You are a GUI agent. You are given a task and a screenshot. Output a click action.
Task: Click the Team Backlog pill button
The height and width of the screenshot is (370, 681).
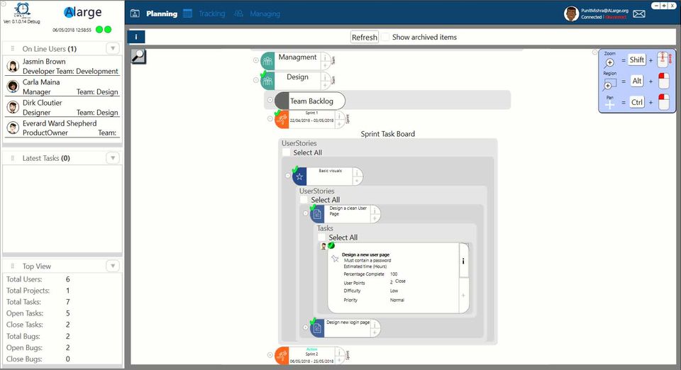coord(310,101)
